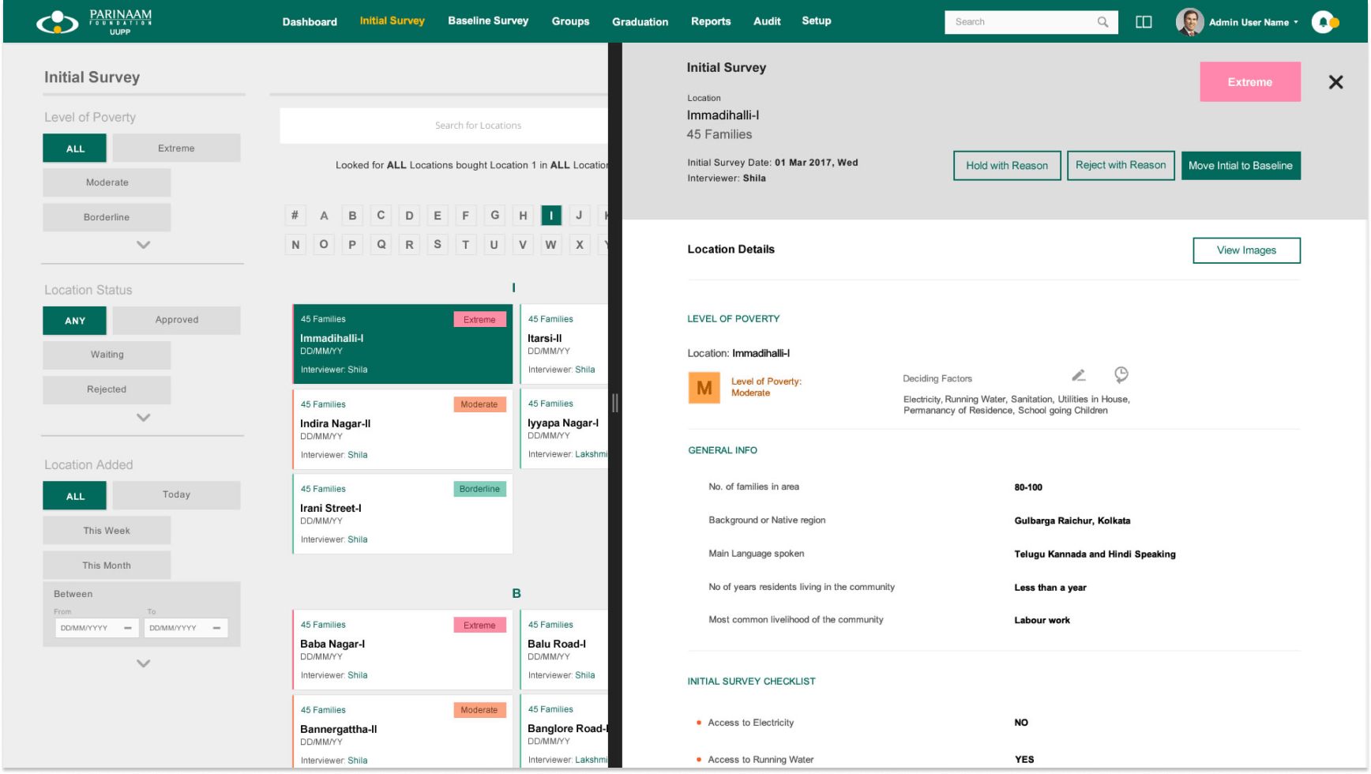Enable the Waiting location status filter
This screenshot has width=1371, height=774.
[106, 355]
